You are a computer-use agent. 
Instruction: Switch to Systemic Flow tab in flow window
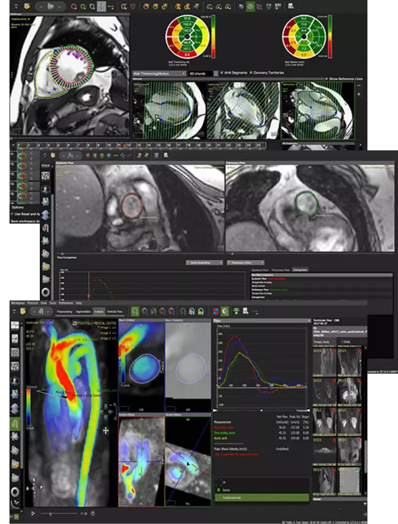coord(260,270)
